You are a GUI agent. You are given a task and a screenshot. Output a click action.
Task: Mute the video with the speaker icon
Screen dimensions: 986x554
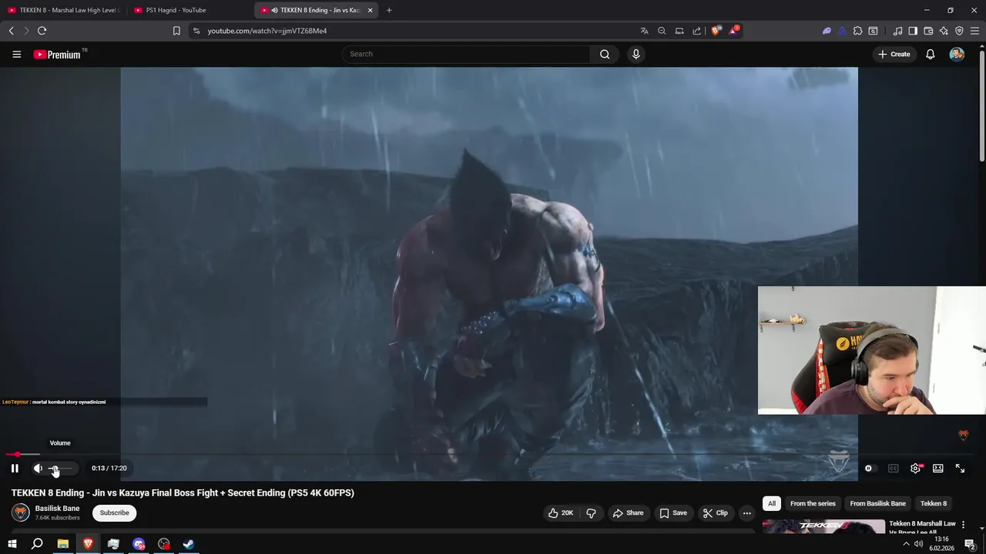click(x=38, y=468)
